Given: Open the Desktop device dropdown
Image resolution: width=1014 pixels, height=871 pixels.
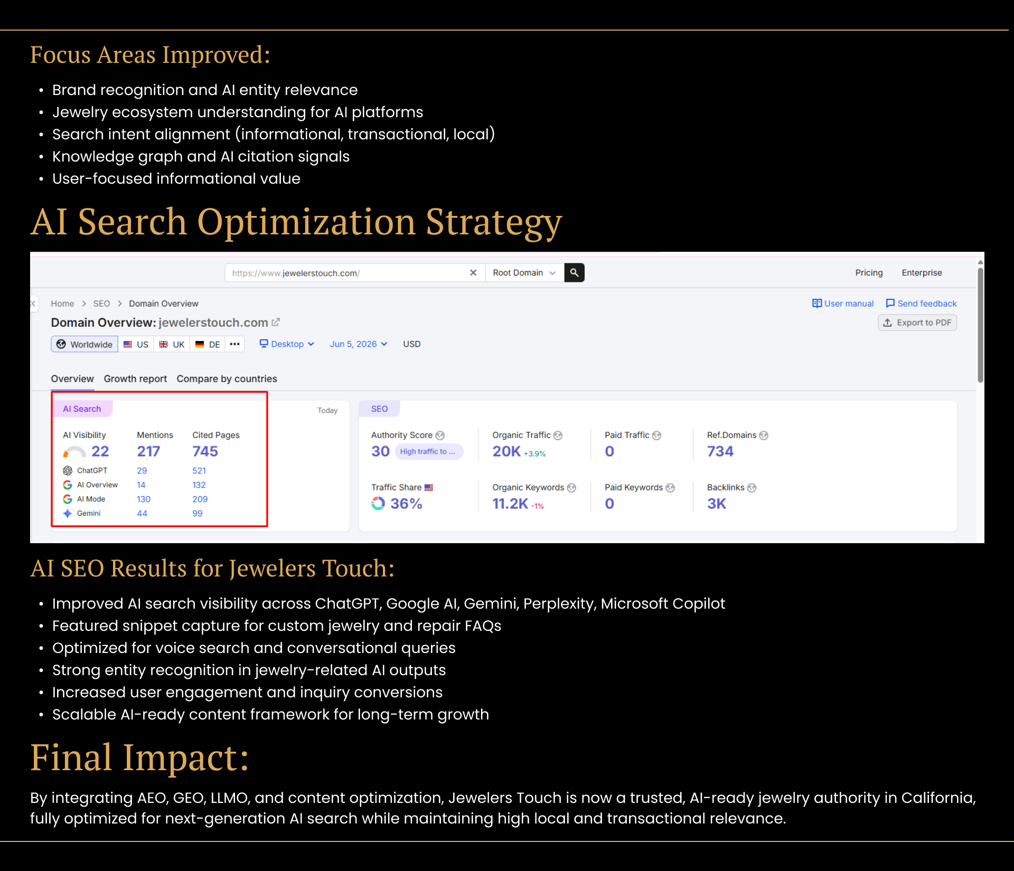Looking at the screenshot, I should point(287,344).
